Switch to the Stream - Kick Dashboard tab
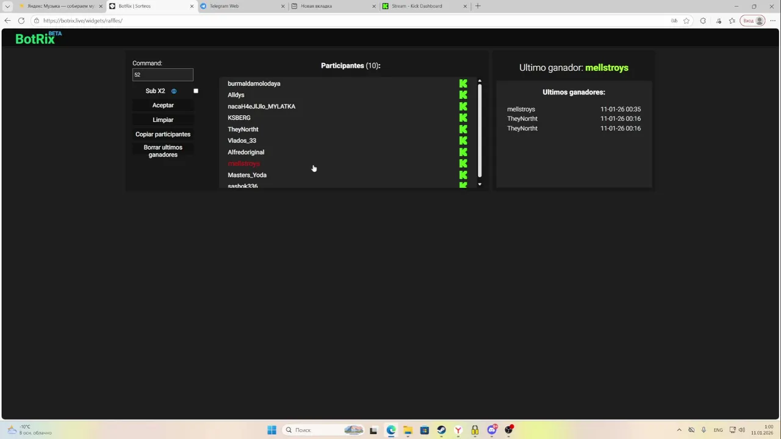 tap(425, 6)
